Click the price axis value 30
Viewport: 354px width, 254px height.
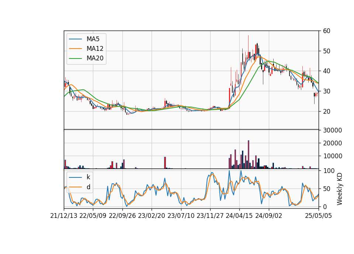click(326, 91)
